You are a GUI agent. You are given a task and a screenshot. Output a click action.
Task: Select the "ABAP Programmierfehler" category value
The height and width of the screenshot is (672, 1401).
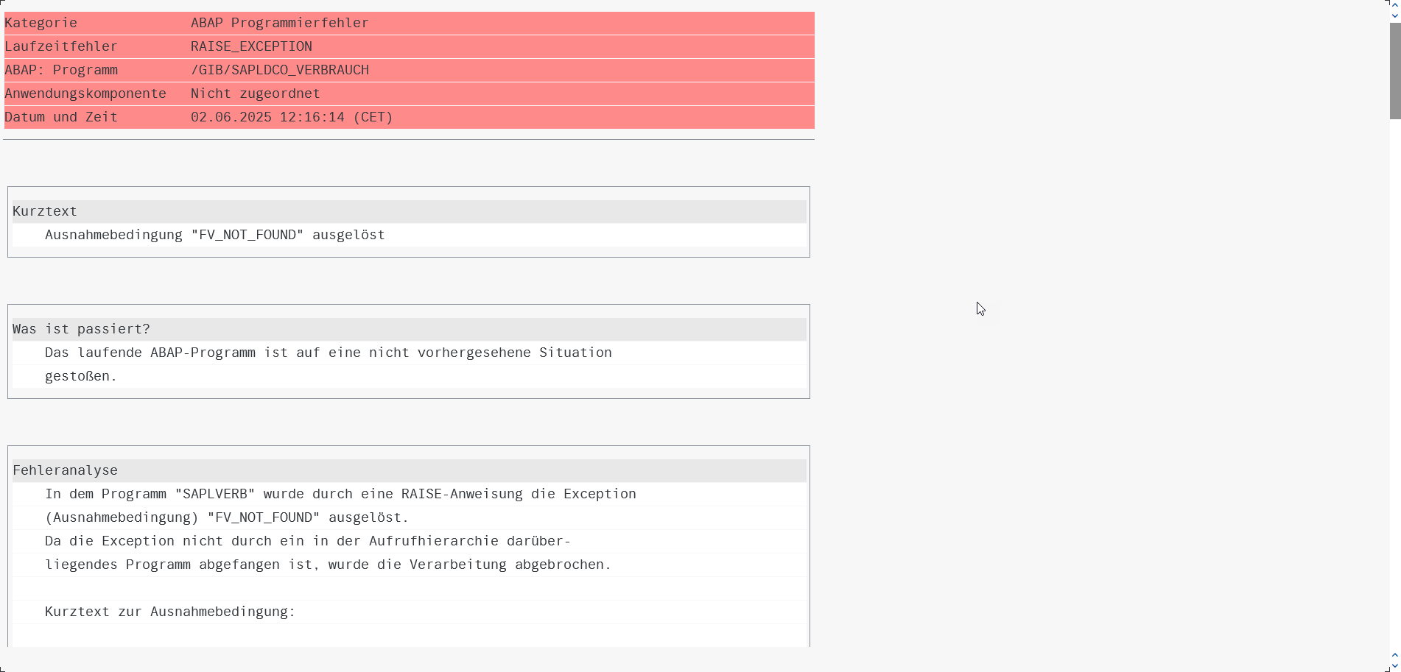coord(279,23)
